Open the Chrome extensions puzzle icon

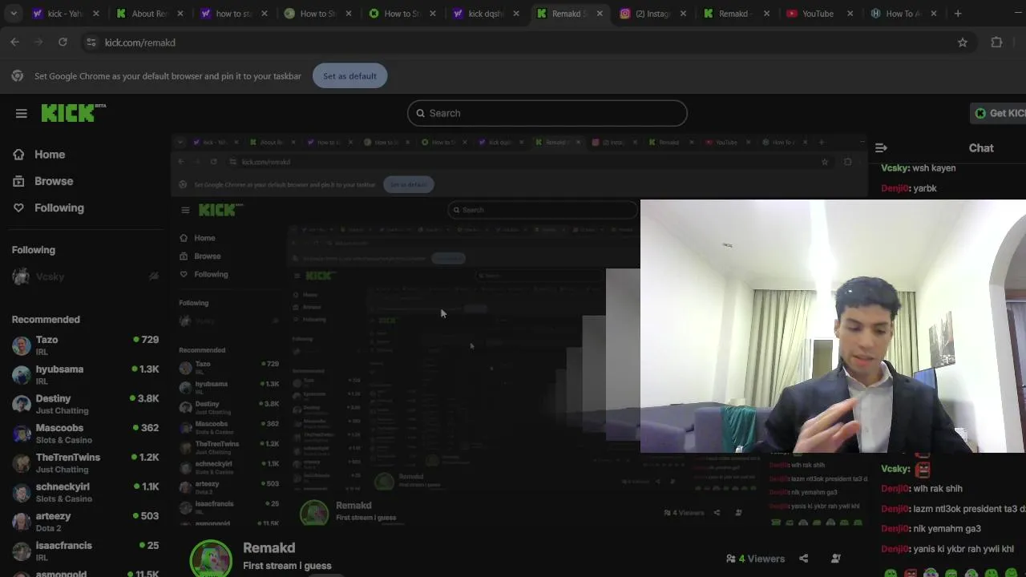(x=997, y=42)
